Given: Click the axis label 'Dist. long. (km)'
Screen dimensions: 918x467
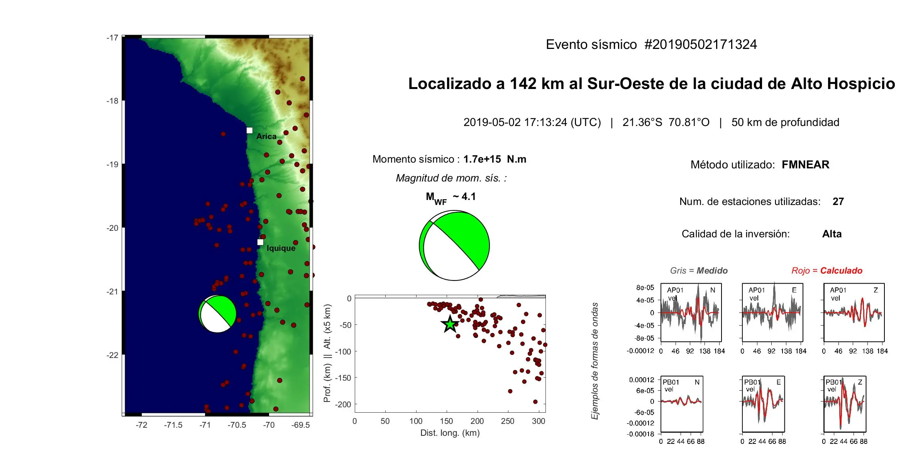Looking at the screenshot, I should point(450,433).
